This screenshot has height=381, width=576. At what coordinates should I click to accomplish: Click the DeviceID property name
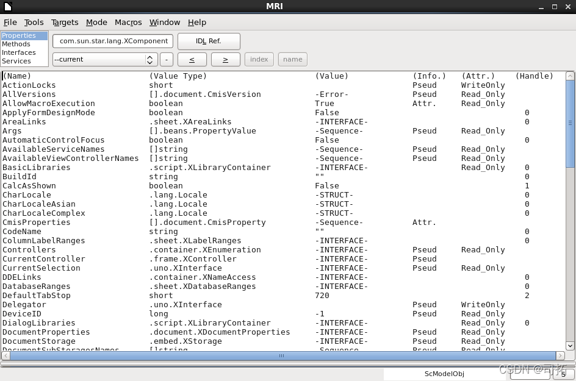pos(22,314)
